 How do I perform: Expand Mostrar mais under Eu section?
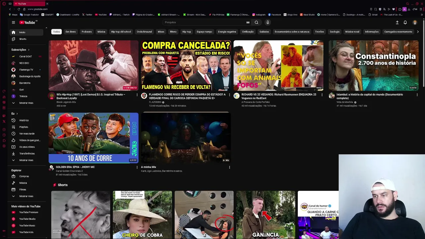pyautogui.click(x=27, y=160)
